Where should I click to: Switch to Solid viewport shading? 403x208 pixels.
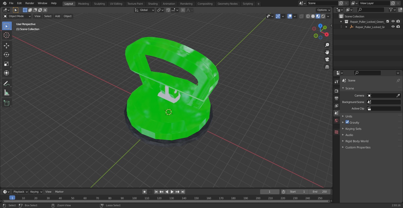[313, 16]
